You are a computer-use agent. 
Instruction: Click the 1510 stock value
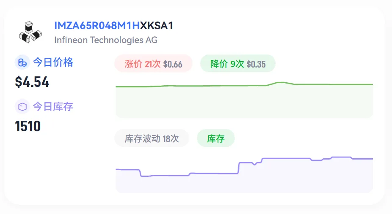[28, 126]
